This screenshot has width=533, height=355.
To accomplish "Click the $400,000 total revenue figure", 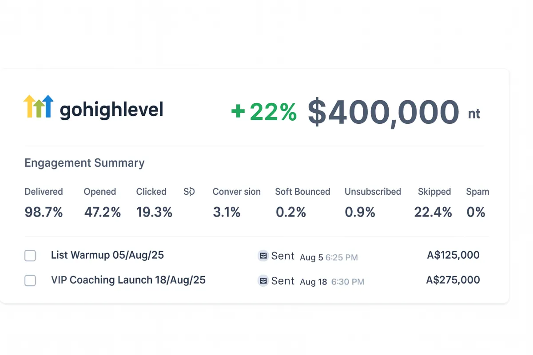I will pos(383,112).
